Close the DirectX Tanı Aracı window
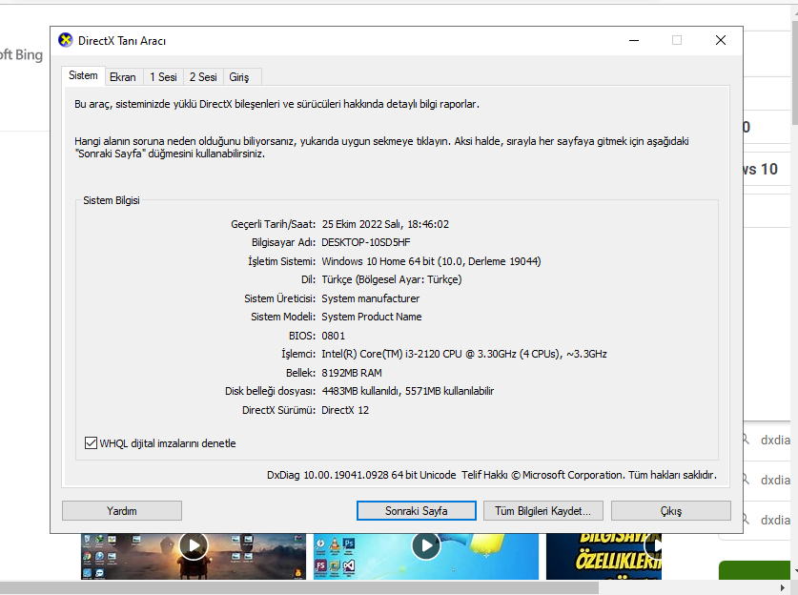The height and width of the screenshot is (595, 798). (721, 40)
